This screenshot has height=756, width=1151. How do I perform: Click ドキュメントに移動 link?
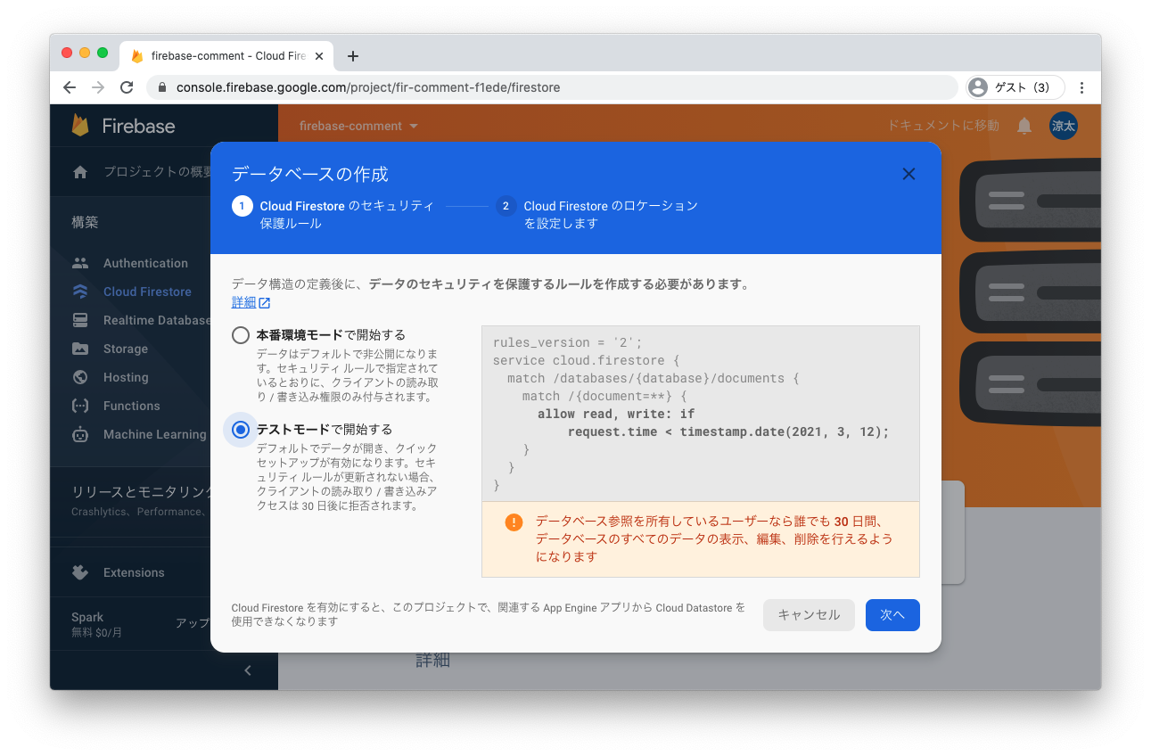[x=942, y=126]
